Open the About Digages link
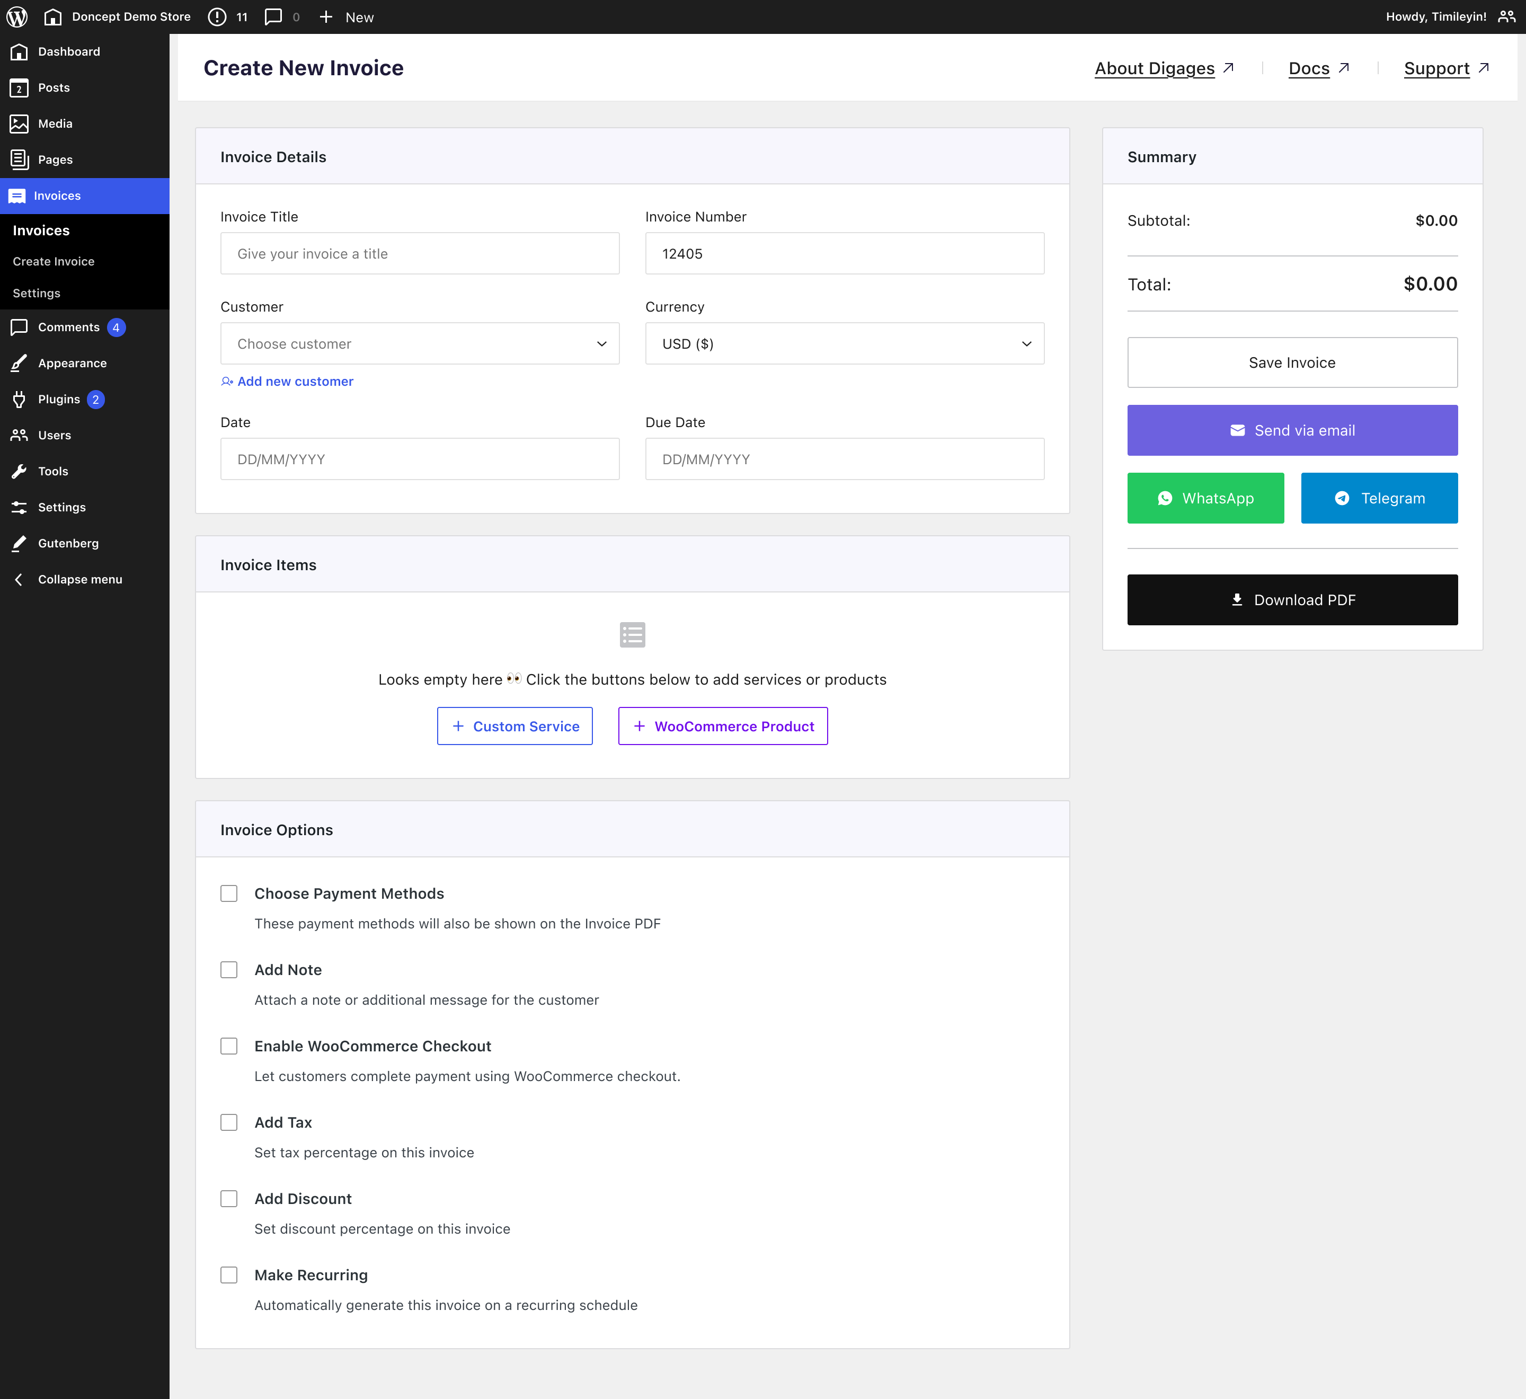 (1155, 68)
